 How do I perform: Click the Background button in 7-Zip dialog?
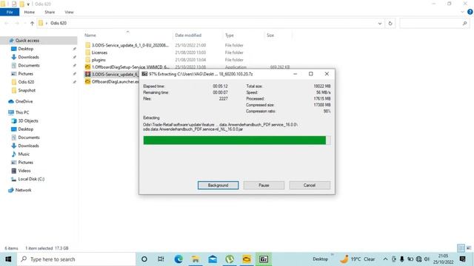218,185
